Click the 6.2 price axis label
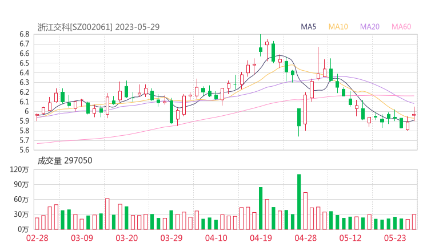 coord(24,92)
